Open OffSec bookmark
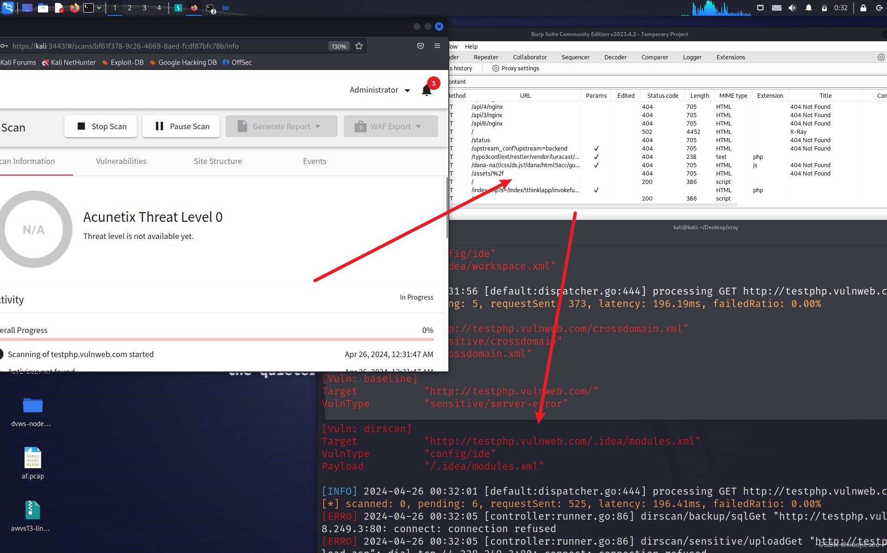The height and width of the screenshot is (553, 887). (237, 63)
